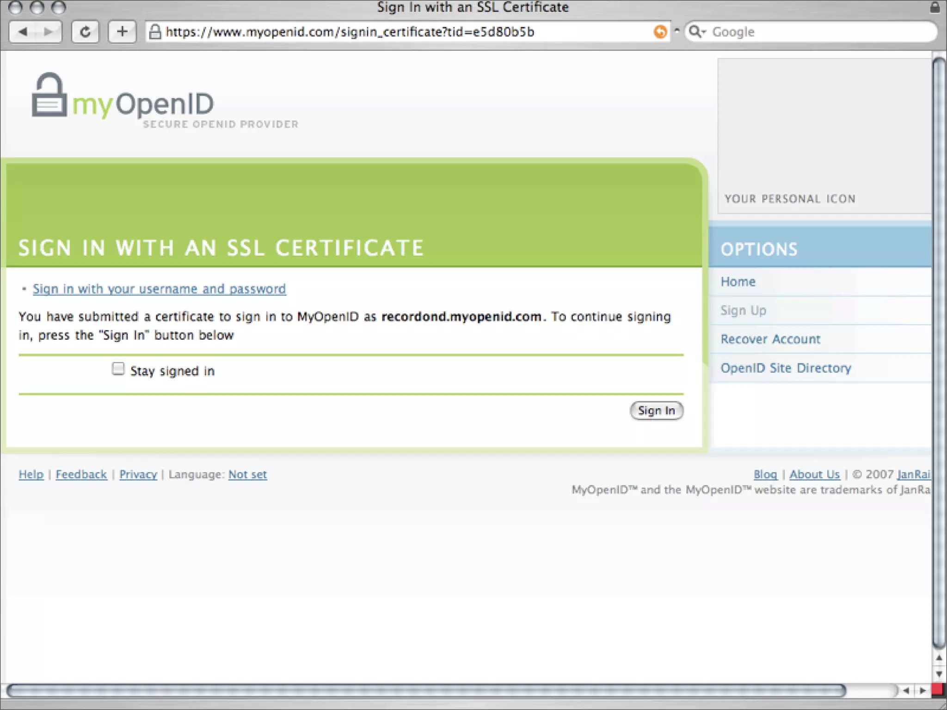
Task: Click the plus Add Bookmark button
Action: pyautogui.click(x=122, y=32)
